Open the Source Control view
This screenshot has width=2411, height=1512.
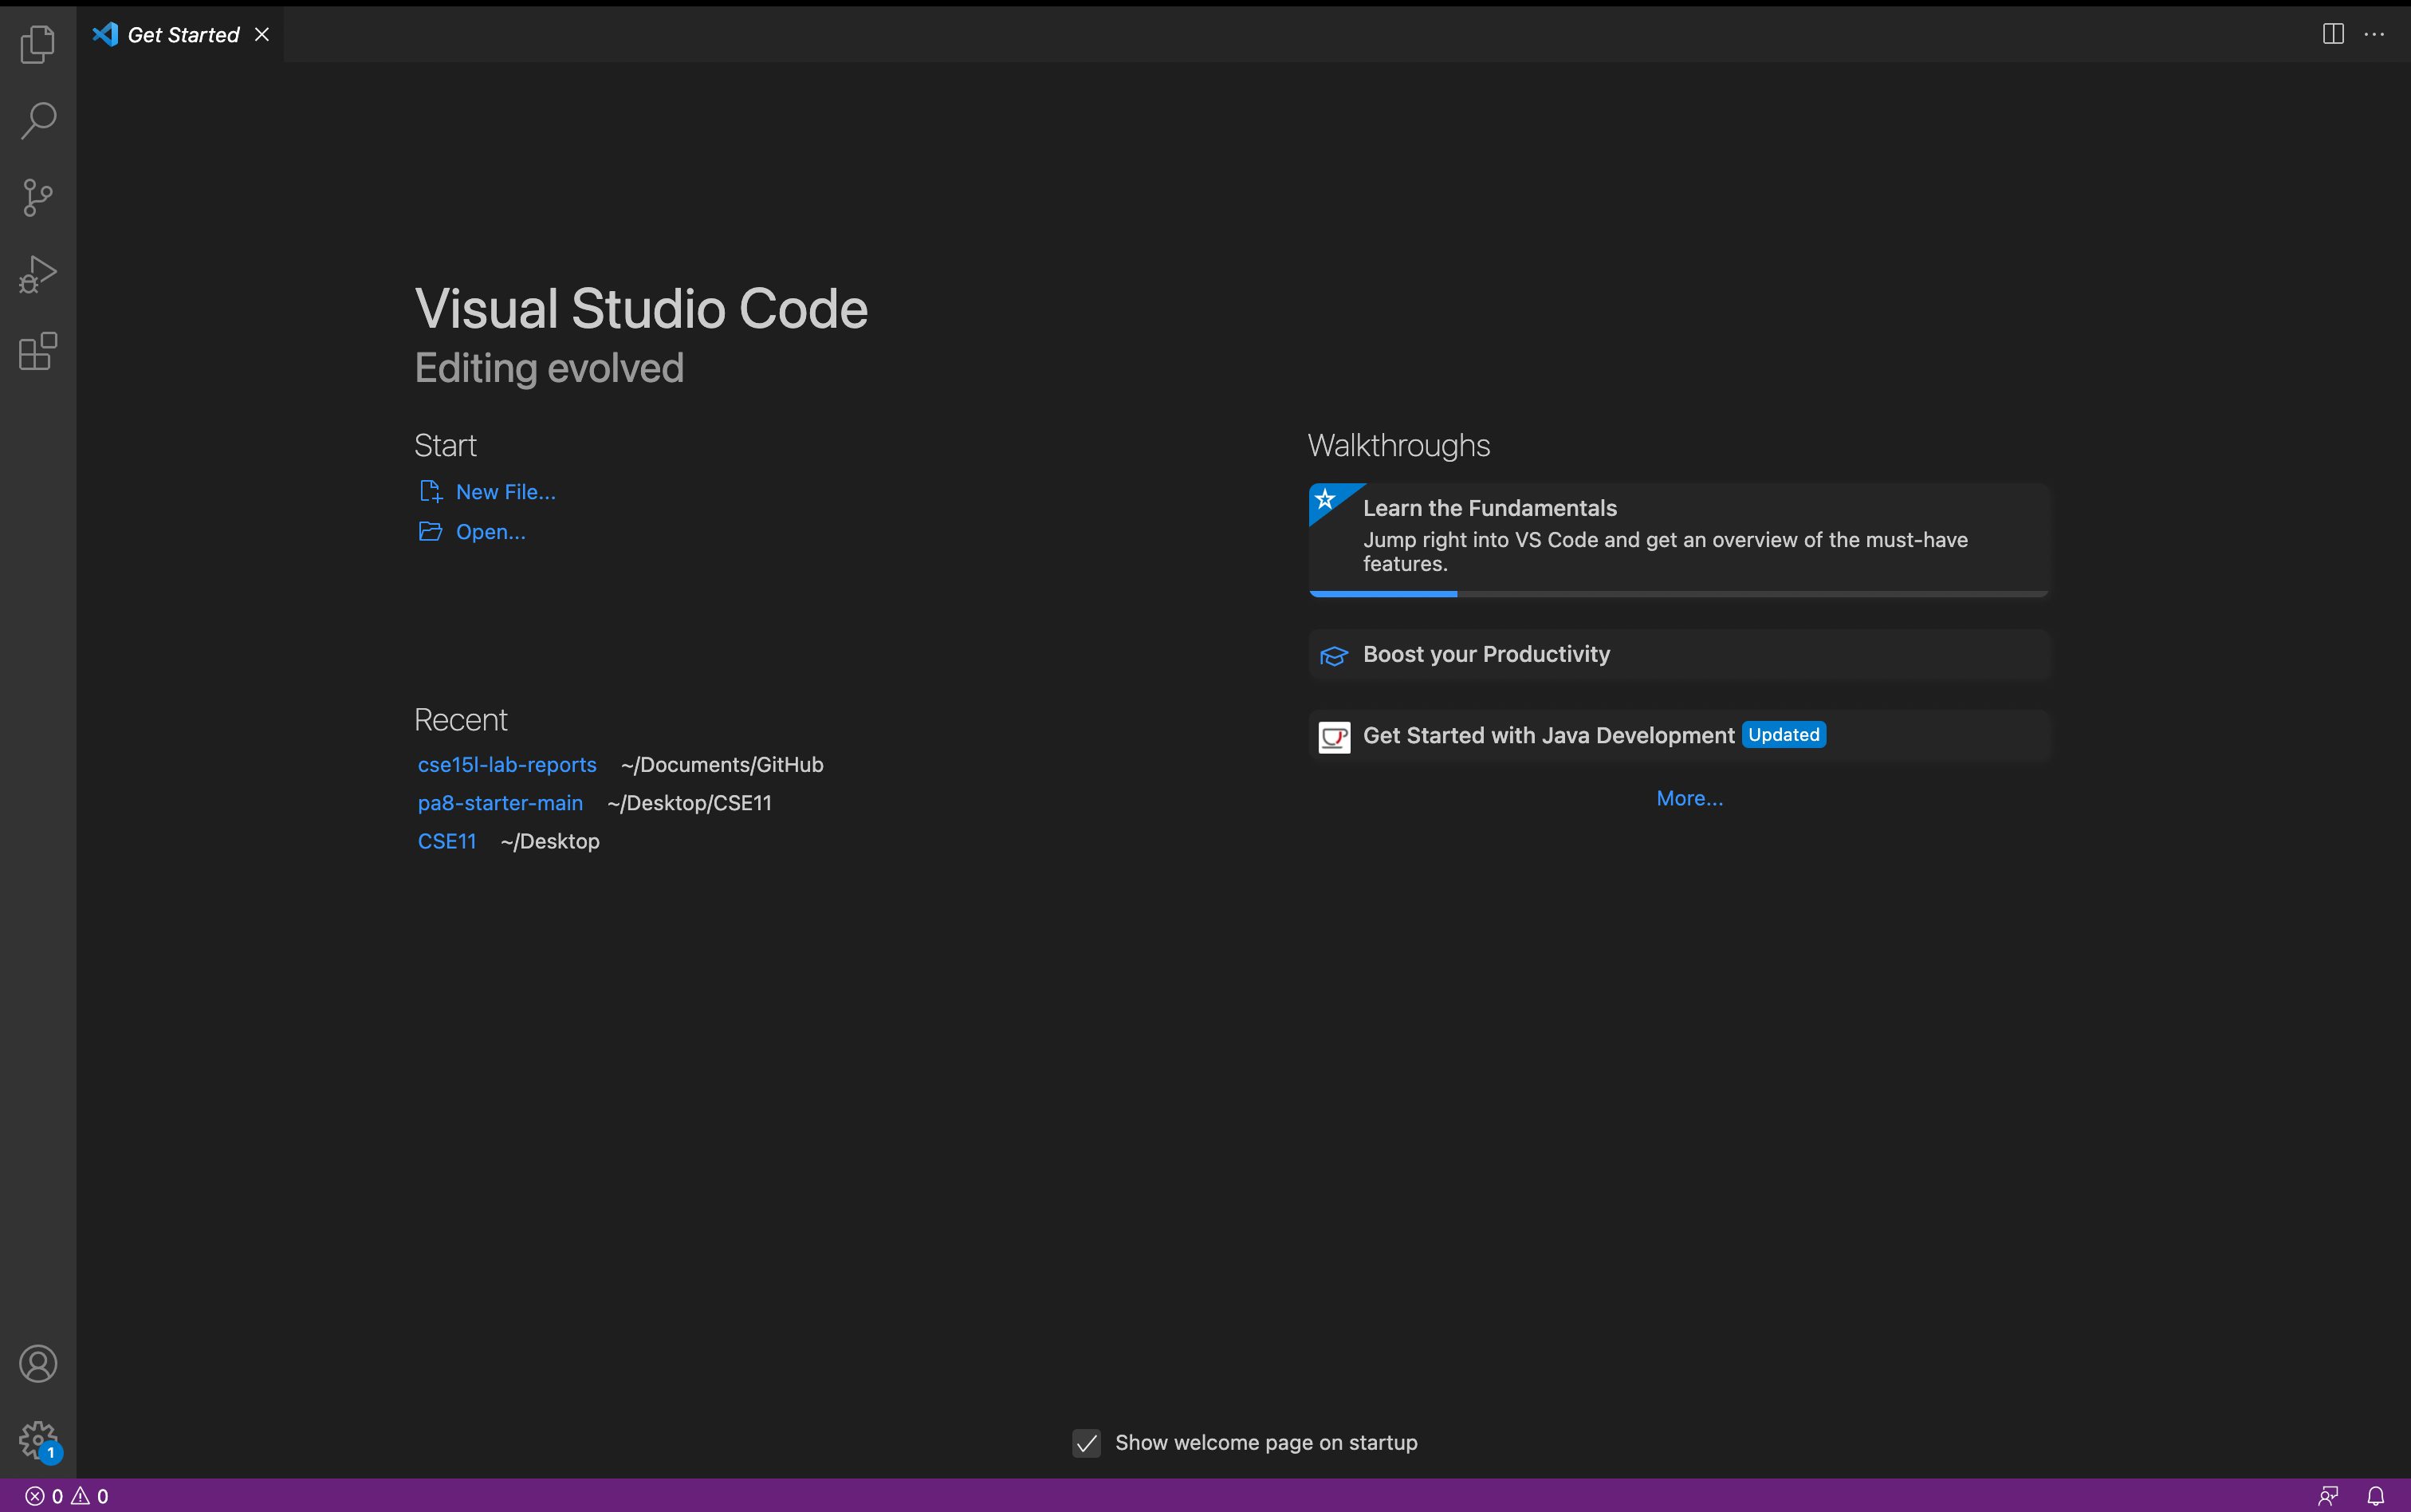[38, 197]
